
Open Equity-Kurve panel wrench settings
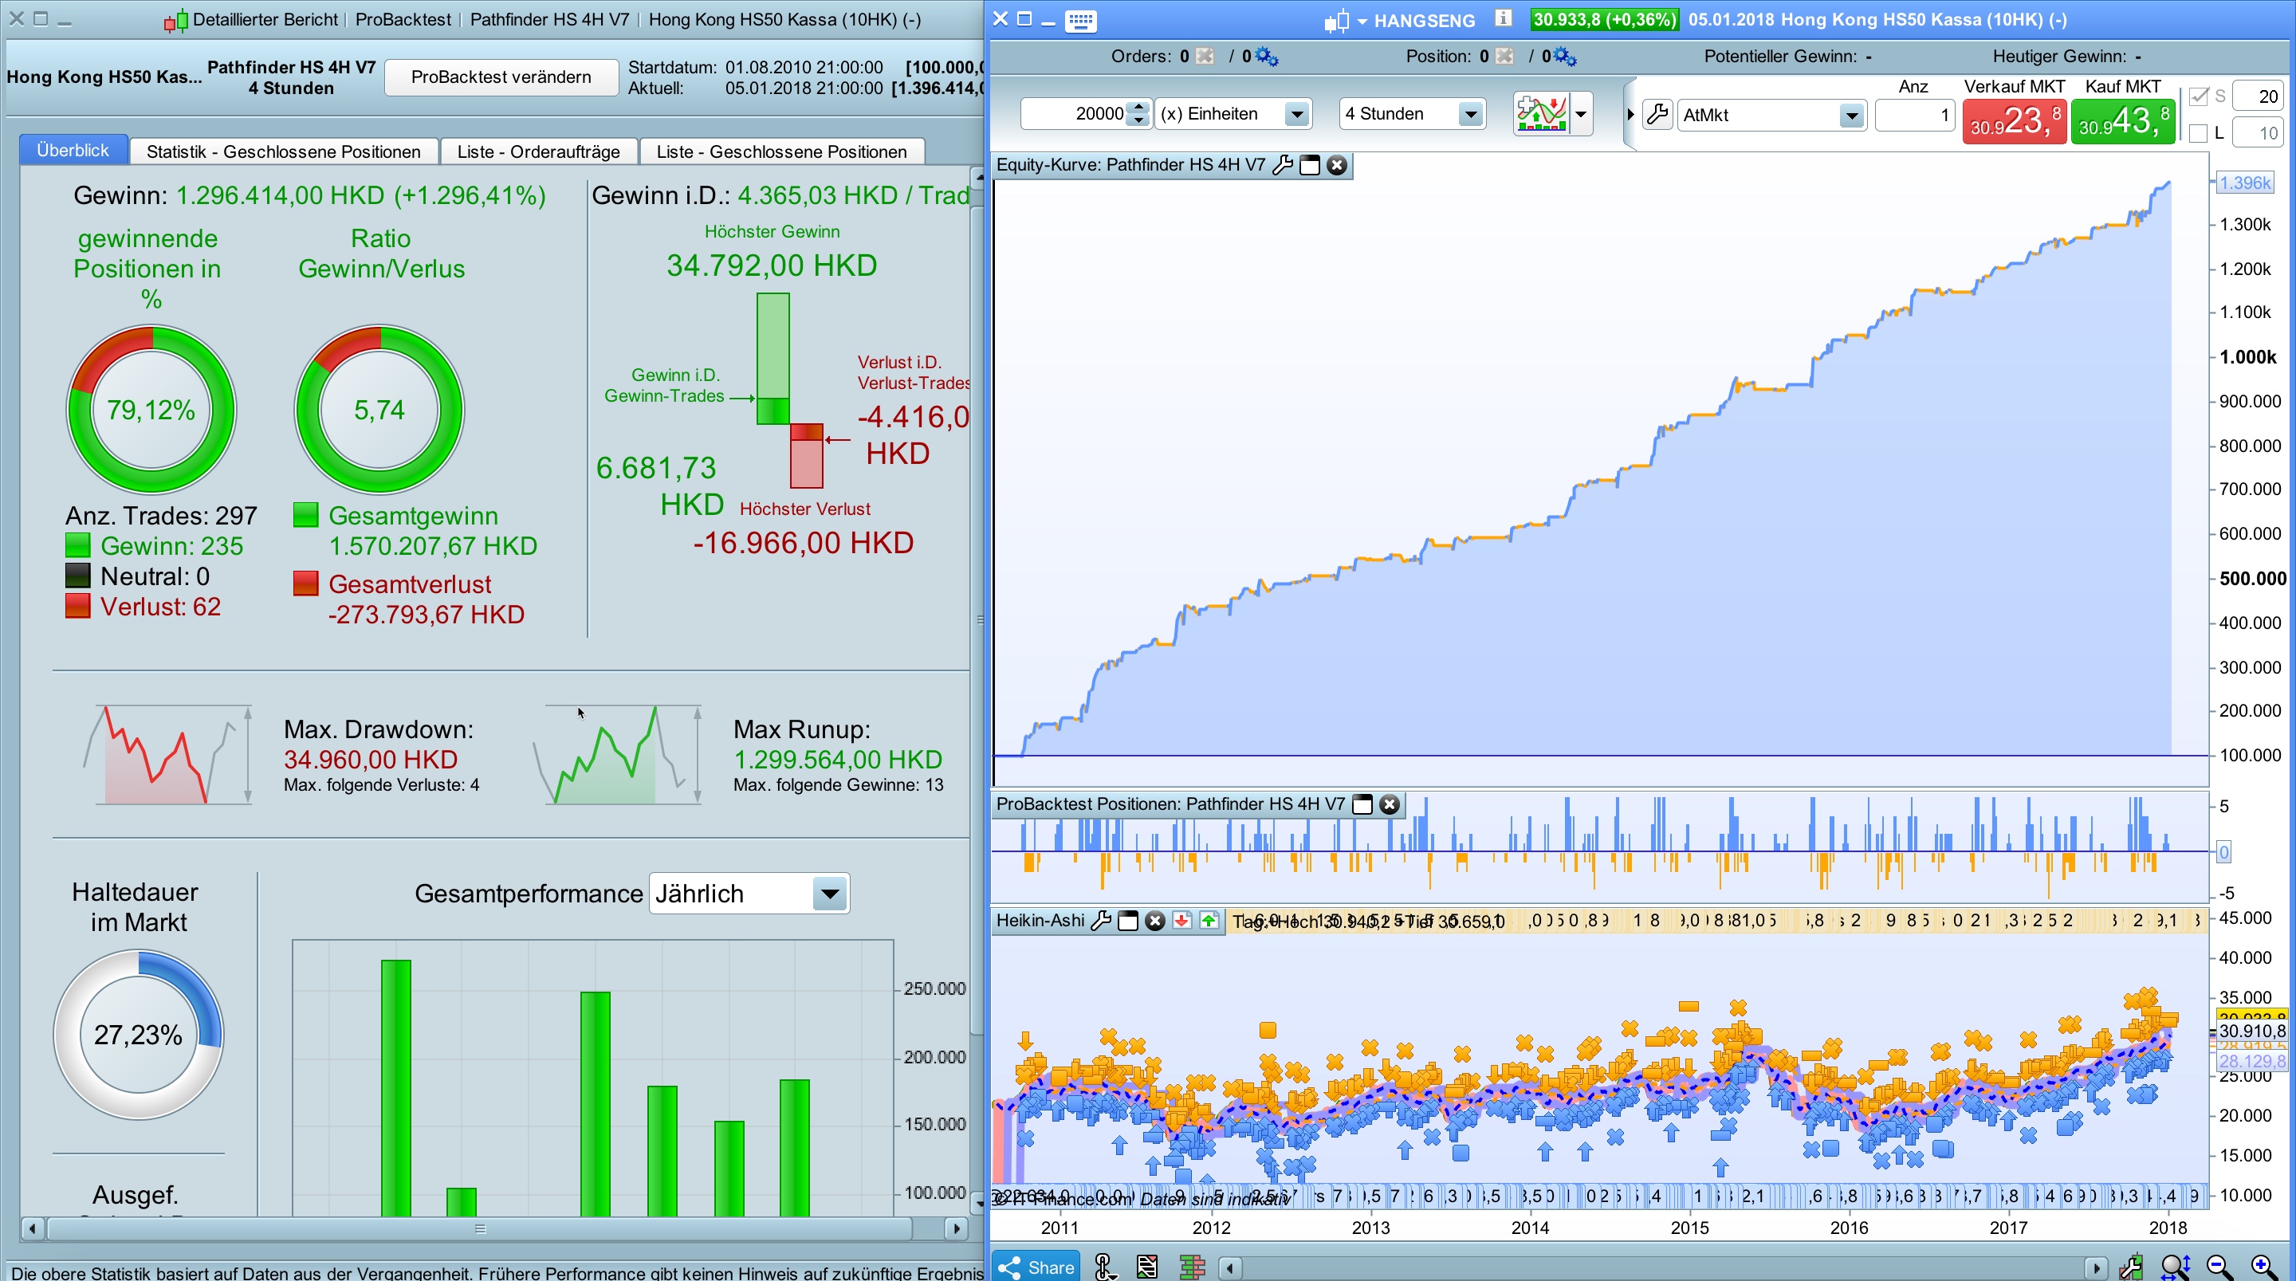[1283, 165]
